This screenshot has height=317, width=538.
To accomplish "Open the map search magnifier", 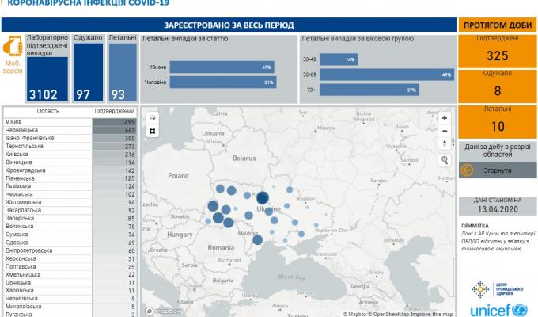I will [x=445, y=160].
